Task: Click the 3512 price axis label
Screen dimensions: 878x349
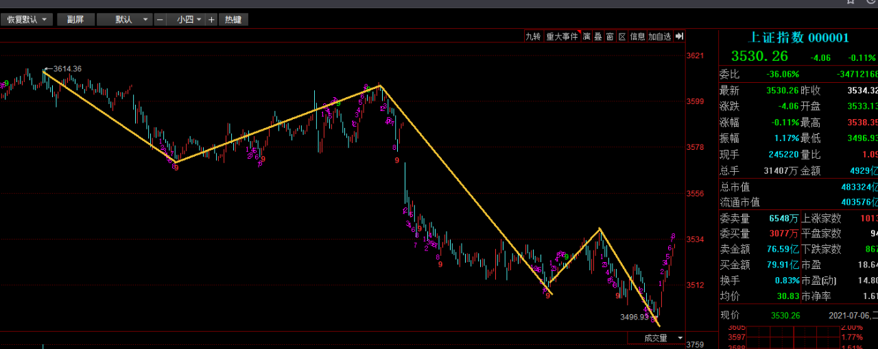Action: click(x=696, y=285)
